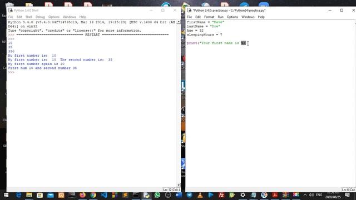The width and height of the screenshot is (356, 200).
Task: Open Settings gear on taskbar
Action: pos(243,195)
